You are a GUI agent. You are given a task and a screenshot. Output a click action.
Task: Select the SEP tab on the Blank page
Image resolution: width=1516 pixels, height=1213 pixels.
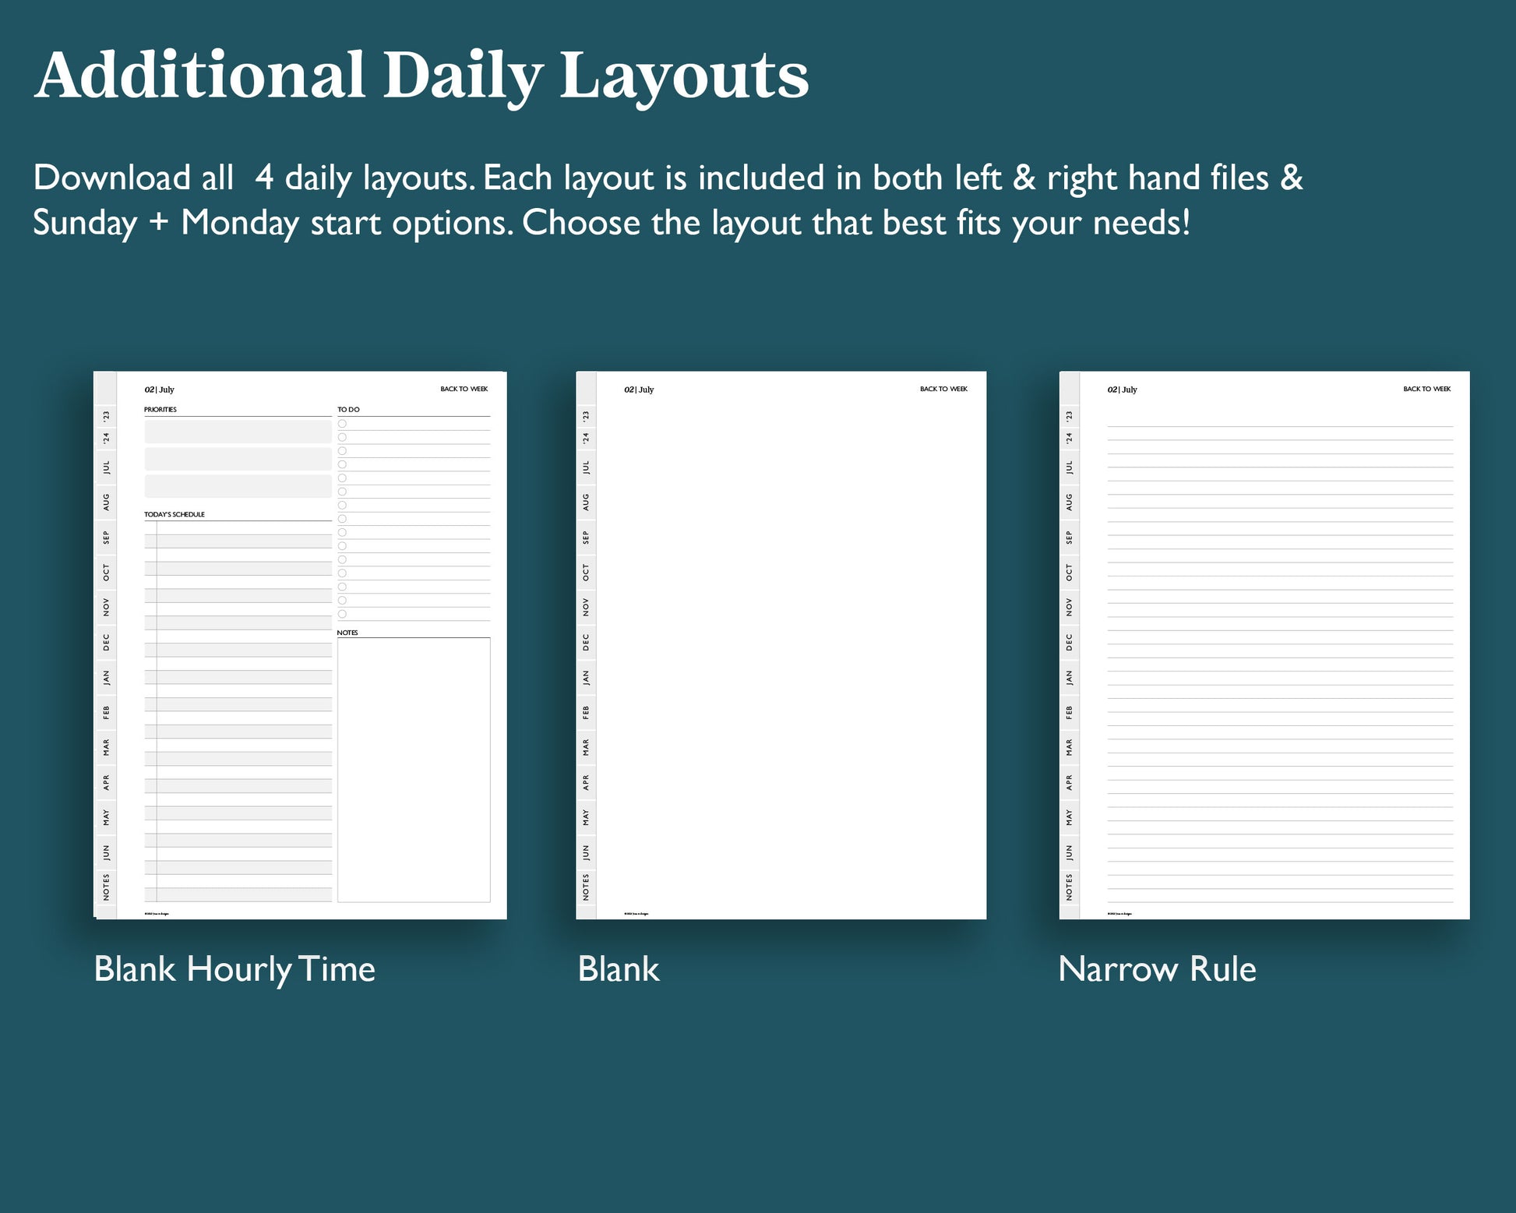click(587, 538)
